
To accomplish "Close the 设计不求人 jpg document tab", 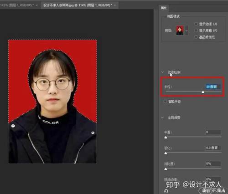I will click(x=115, y=5).
